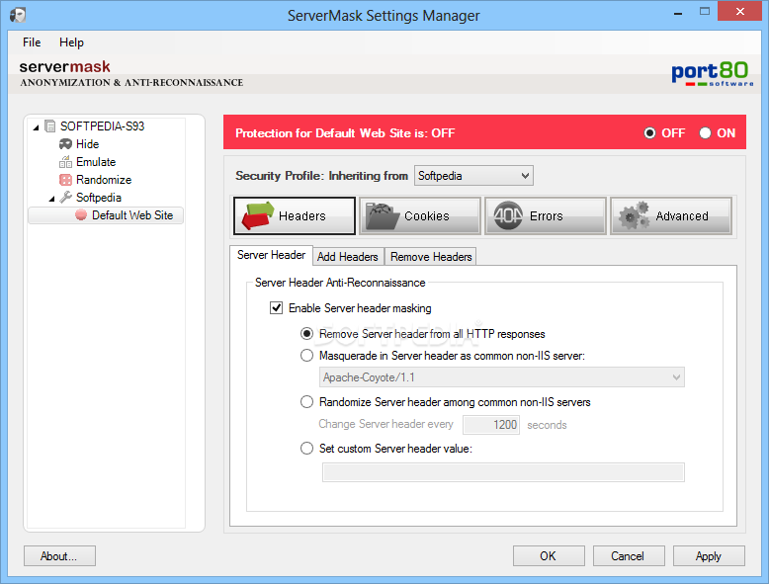Viewport: 769px width, 584px height.
Task: Open the Advanced settings section
Action: coord(671,215)
